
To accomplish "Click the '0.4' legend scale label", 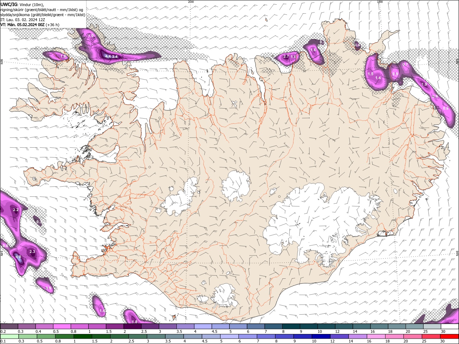I will click(39, 331).
